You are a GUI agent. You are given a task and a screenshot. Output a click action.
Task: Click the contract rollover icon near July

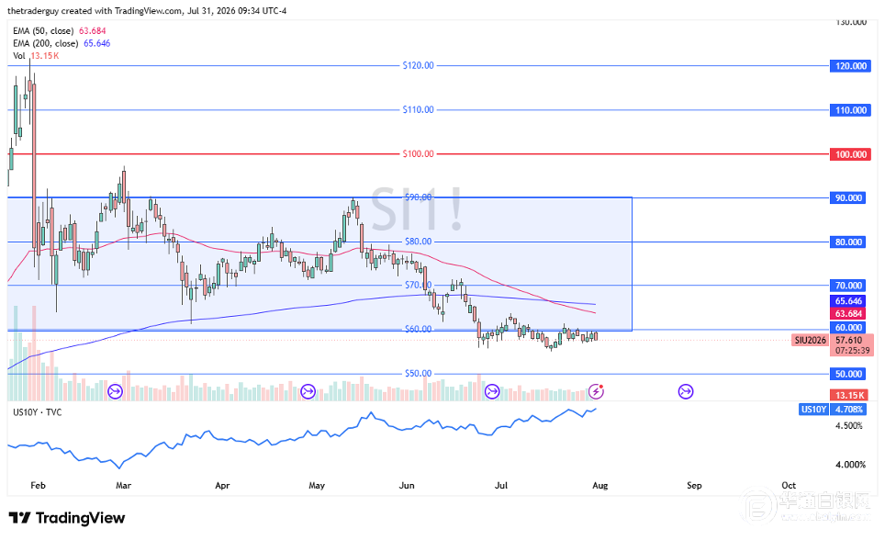492,391
